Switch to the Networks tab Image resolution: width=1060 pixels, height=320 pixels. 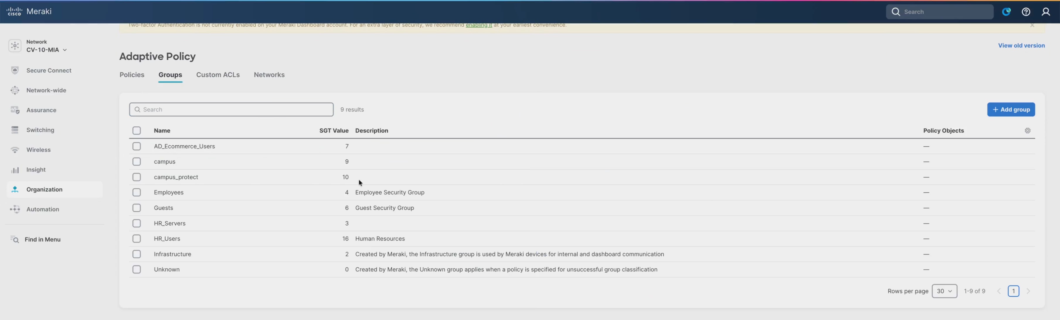269,75
